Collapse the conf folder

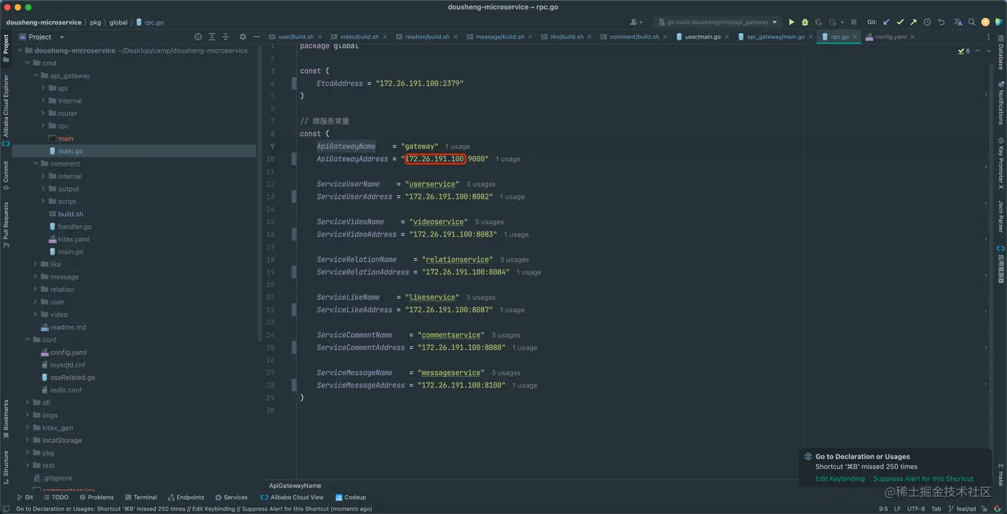pyautogui.click(x=28, y=340)
